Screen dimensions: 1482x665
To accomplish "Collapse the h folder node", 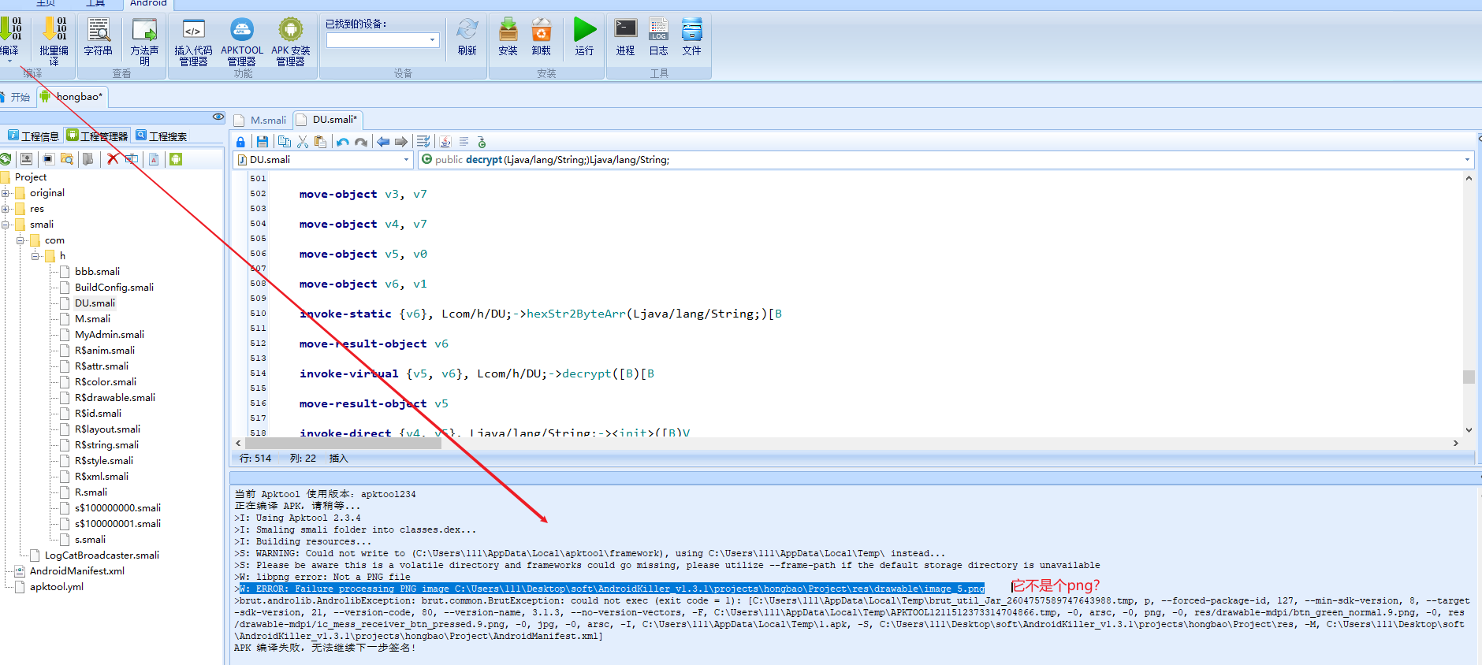I will point(35,256).
